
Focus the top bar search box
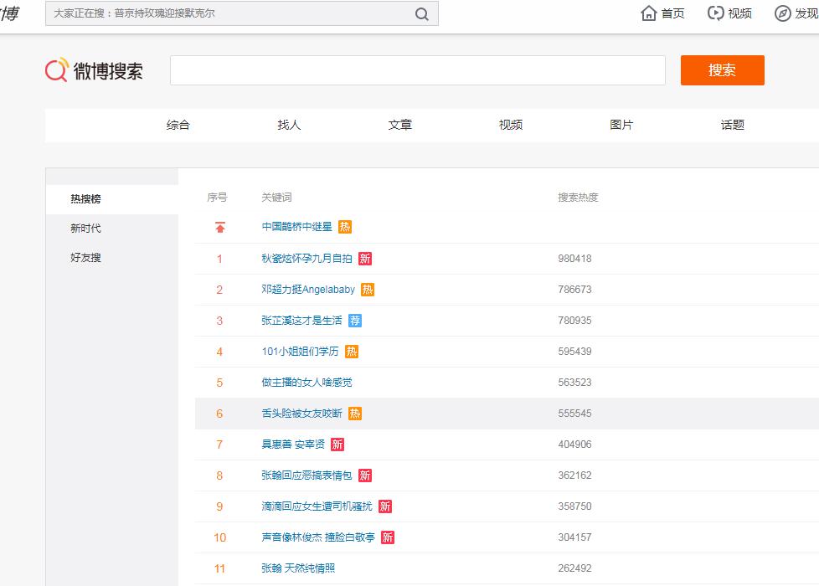(x=242, y=13)
